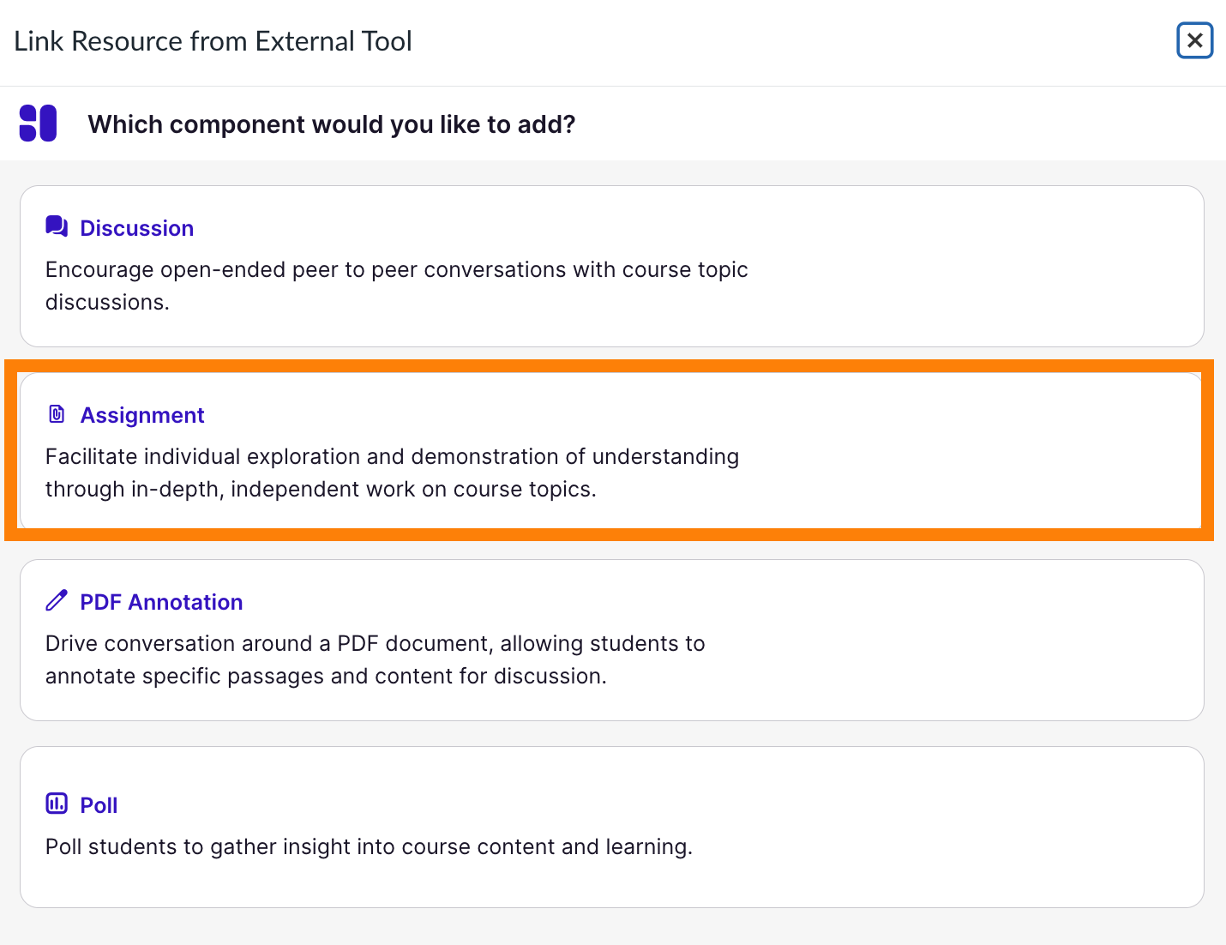1226x945 pixels.
Task: Open the Discussion component link
Action: pyautogui.click(x=136, y=228)
